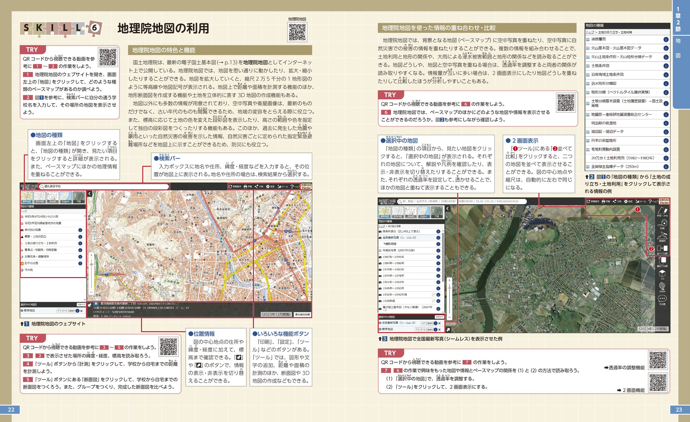Toggle 合成 button on 全国最新写真 layer

[423, 323]
